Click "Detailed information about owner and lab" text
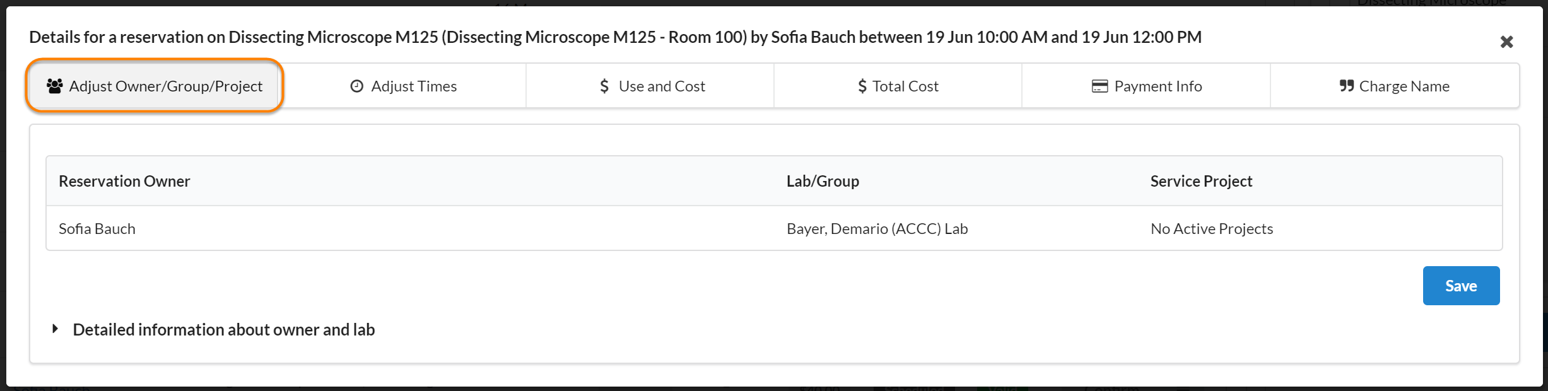This screenshot has height=391, width=1548. (x=224, y=330)
